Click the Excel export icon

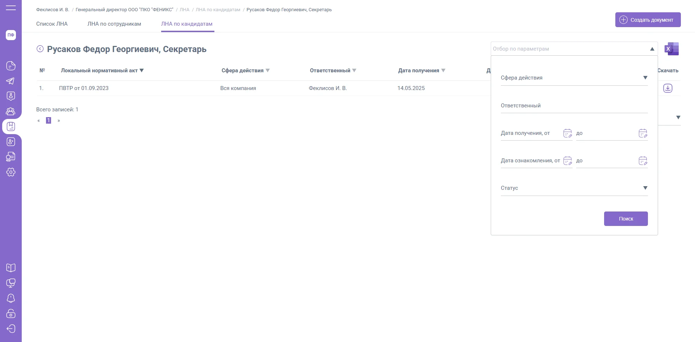tap(671, 49)
